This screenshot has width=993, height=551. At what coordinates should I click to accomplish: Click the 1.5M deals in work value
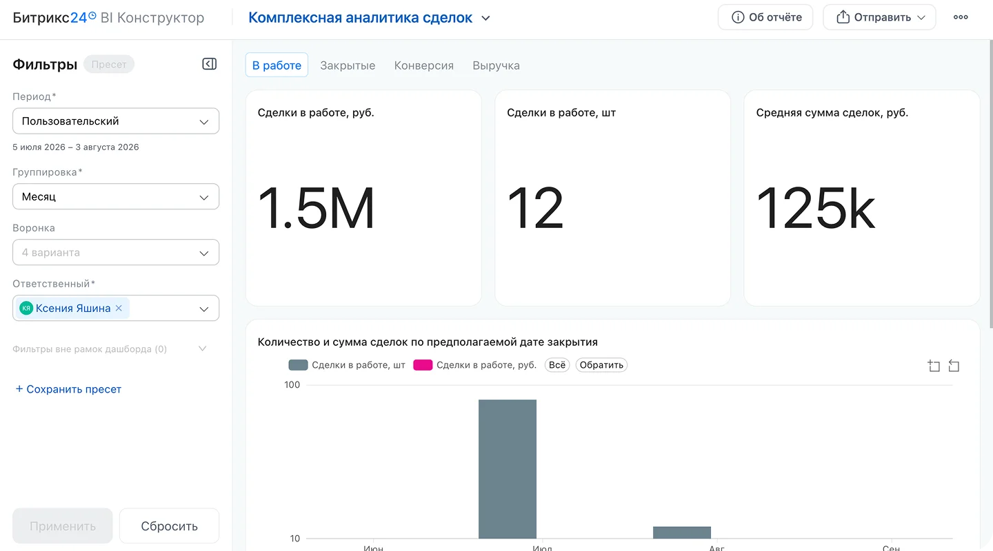click(317, 208)
